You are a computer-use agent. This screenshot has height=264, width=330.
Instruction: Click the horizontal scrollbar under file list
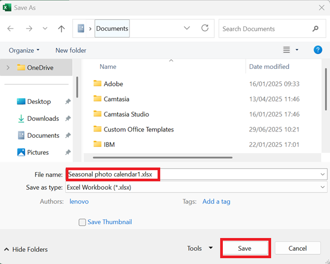coord(162,157)
